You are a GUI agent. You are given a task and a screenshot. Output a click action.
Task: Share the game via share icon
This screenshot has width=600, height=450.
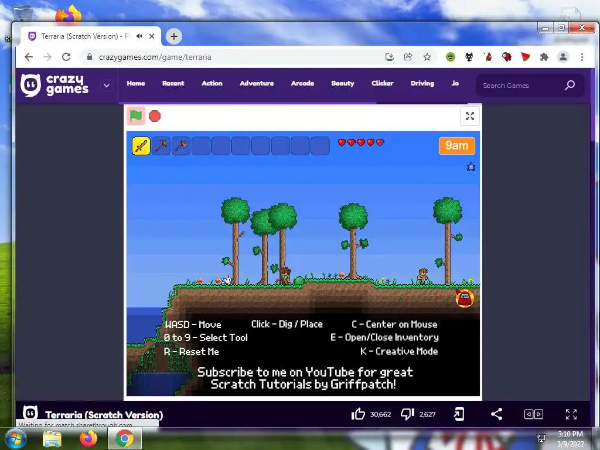(x=496, y=414)
